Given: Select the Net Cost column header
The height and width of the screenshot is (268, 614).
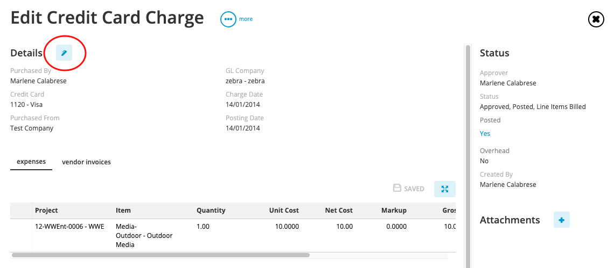Looking at the screenshot, I should (x=339, y=210).
